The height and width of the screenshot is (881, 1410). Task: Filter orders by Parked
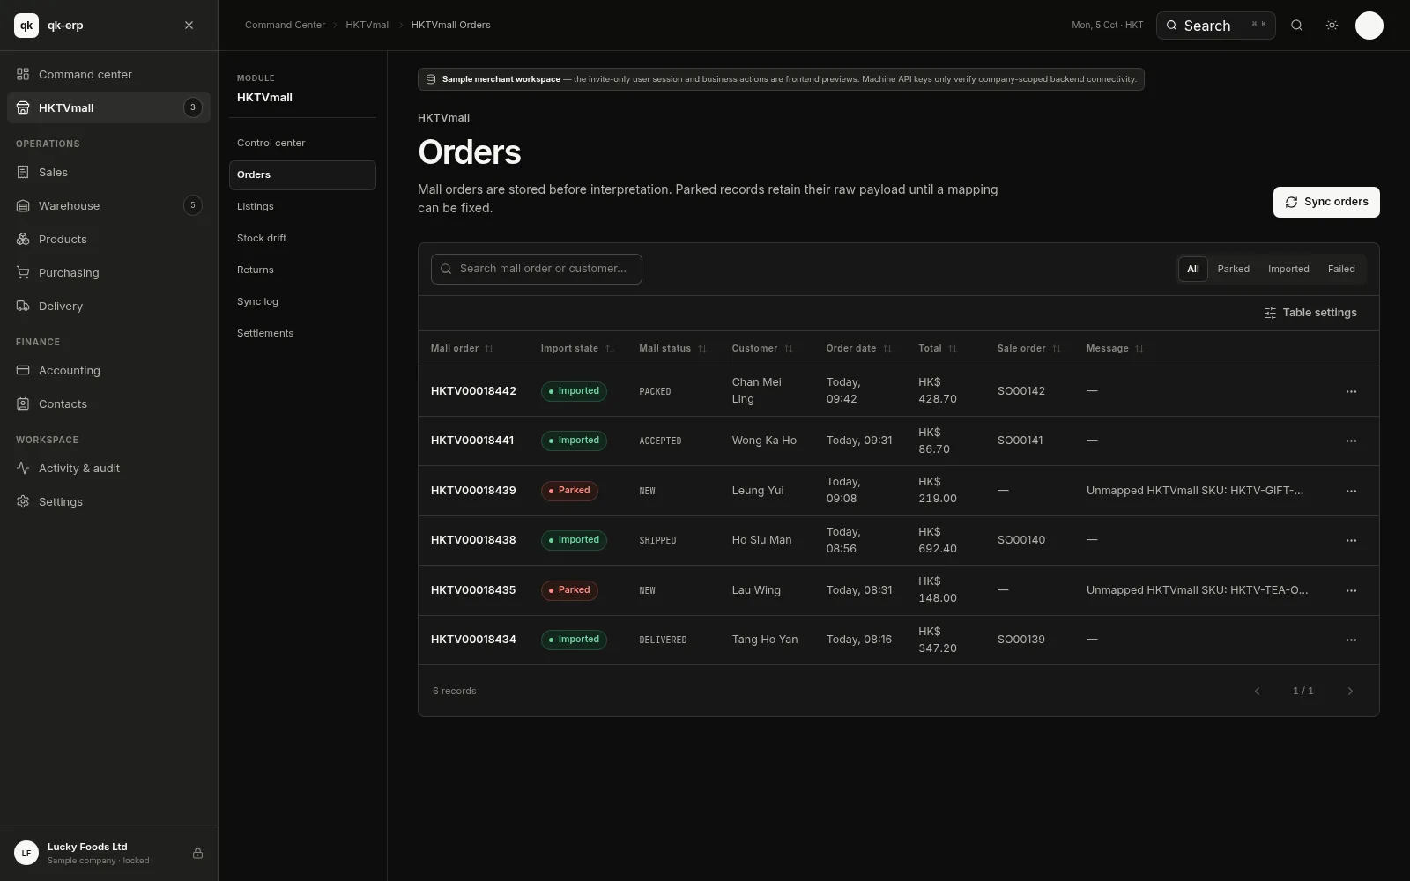(1233, 269)
